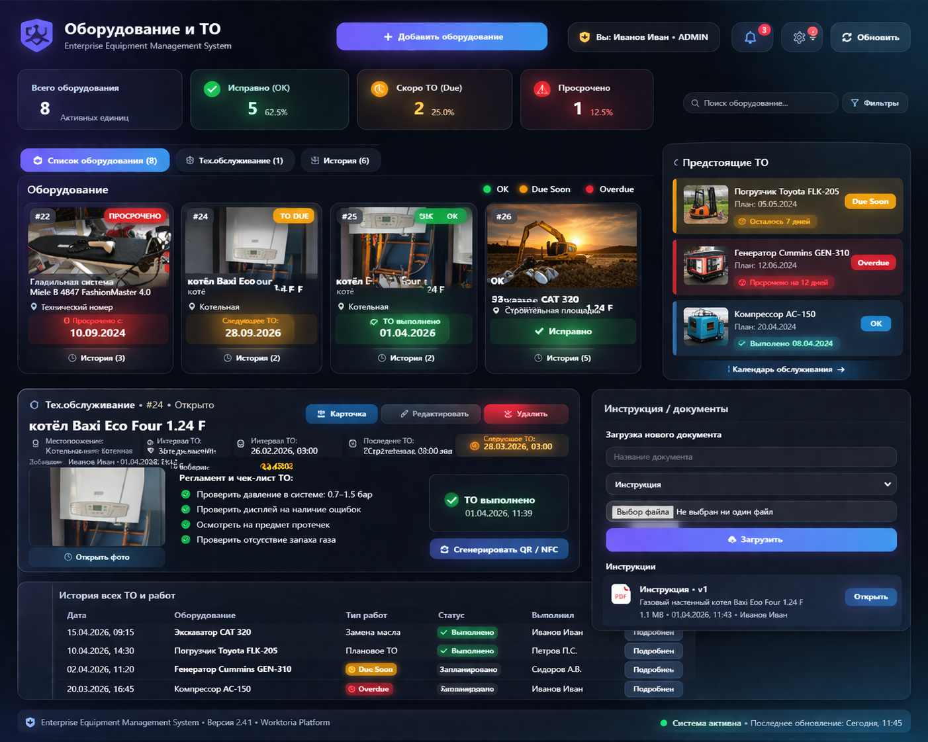The width and height of the screenshot is (928, 742).
Task: Click the app shield logo icon
Action: click(x=36, y=36)
